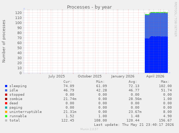179x133 pixels.
Task: Click the 'Cur:' column header
Action: [68, 82]
